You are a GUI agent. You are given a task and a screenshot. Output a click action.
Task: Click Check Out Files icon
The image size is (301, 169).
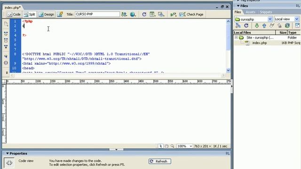pos(272,25)
